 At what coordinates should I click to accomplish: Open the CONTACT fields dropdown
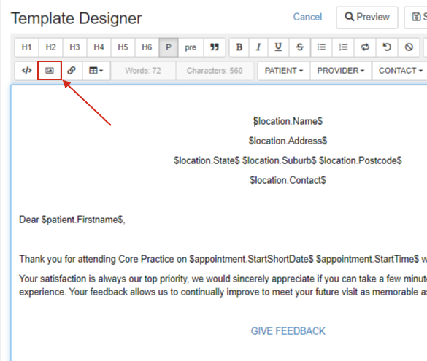click(400, 71)
